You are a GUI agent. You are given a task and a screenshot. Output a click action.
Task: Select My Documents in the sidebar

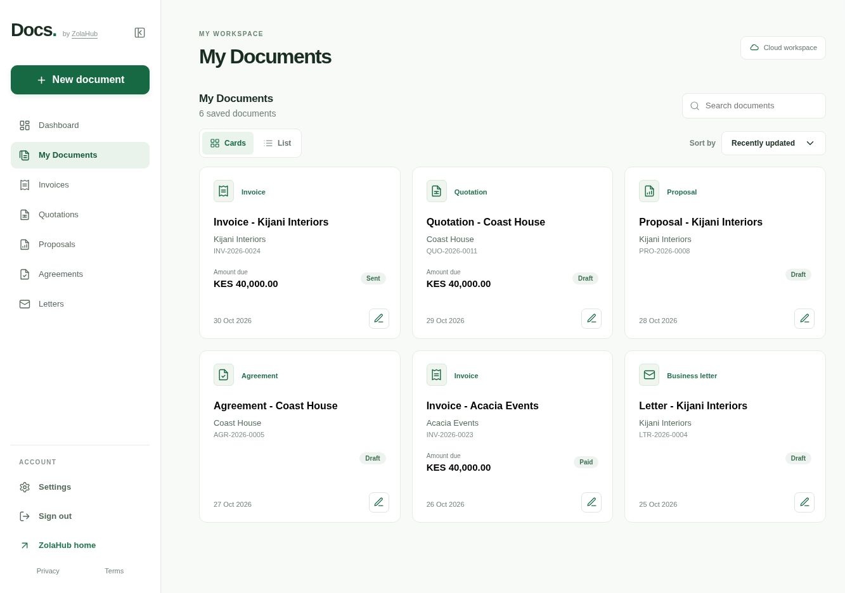tap(80, 155)
